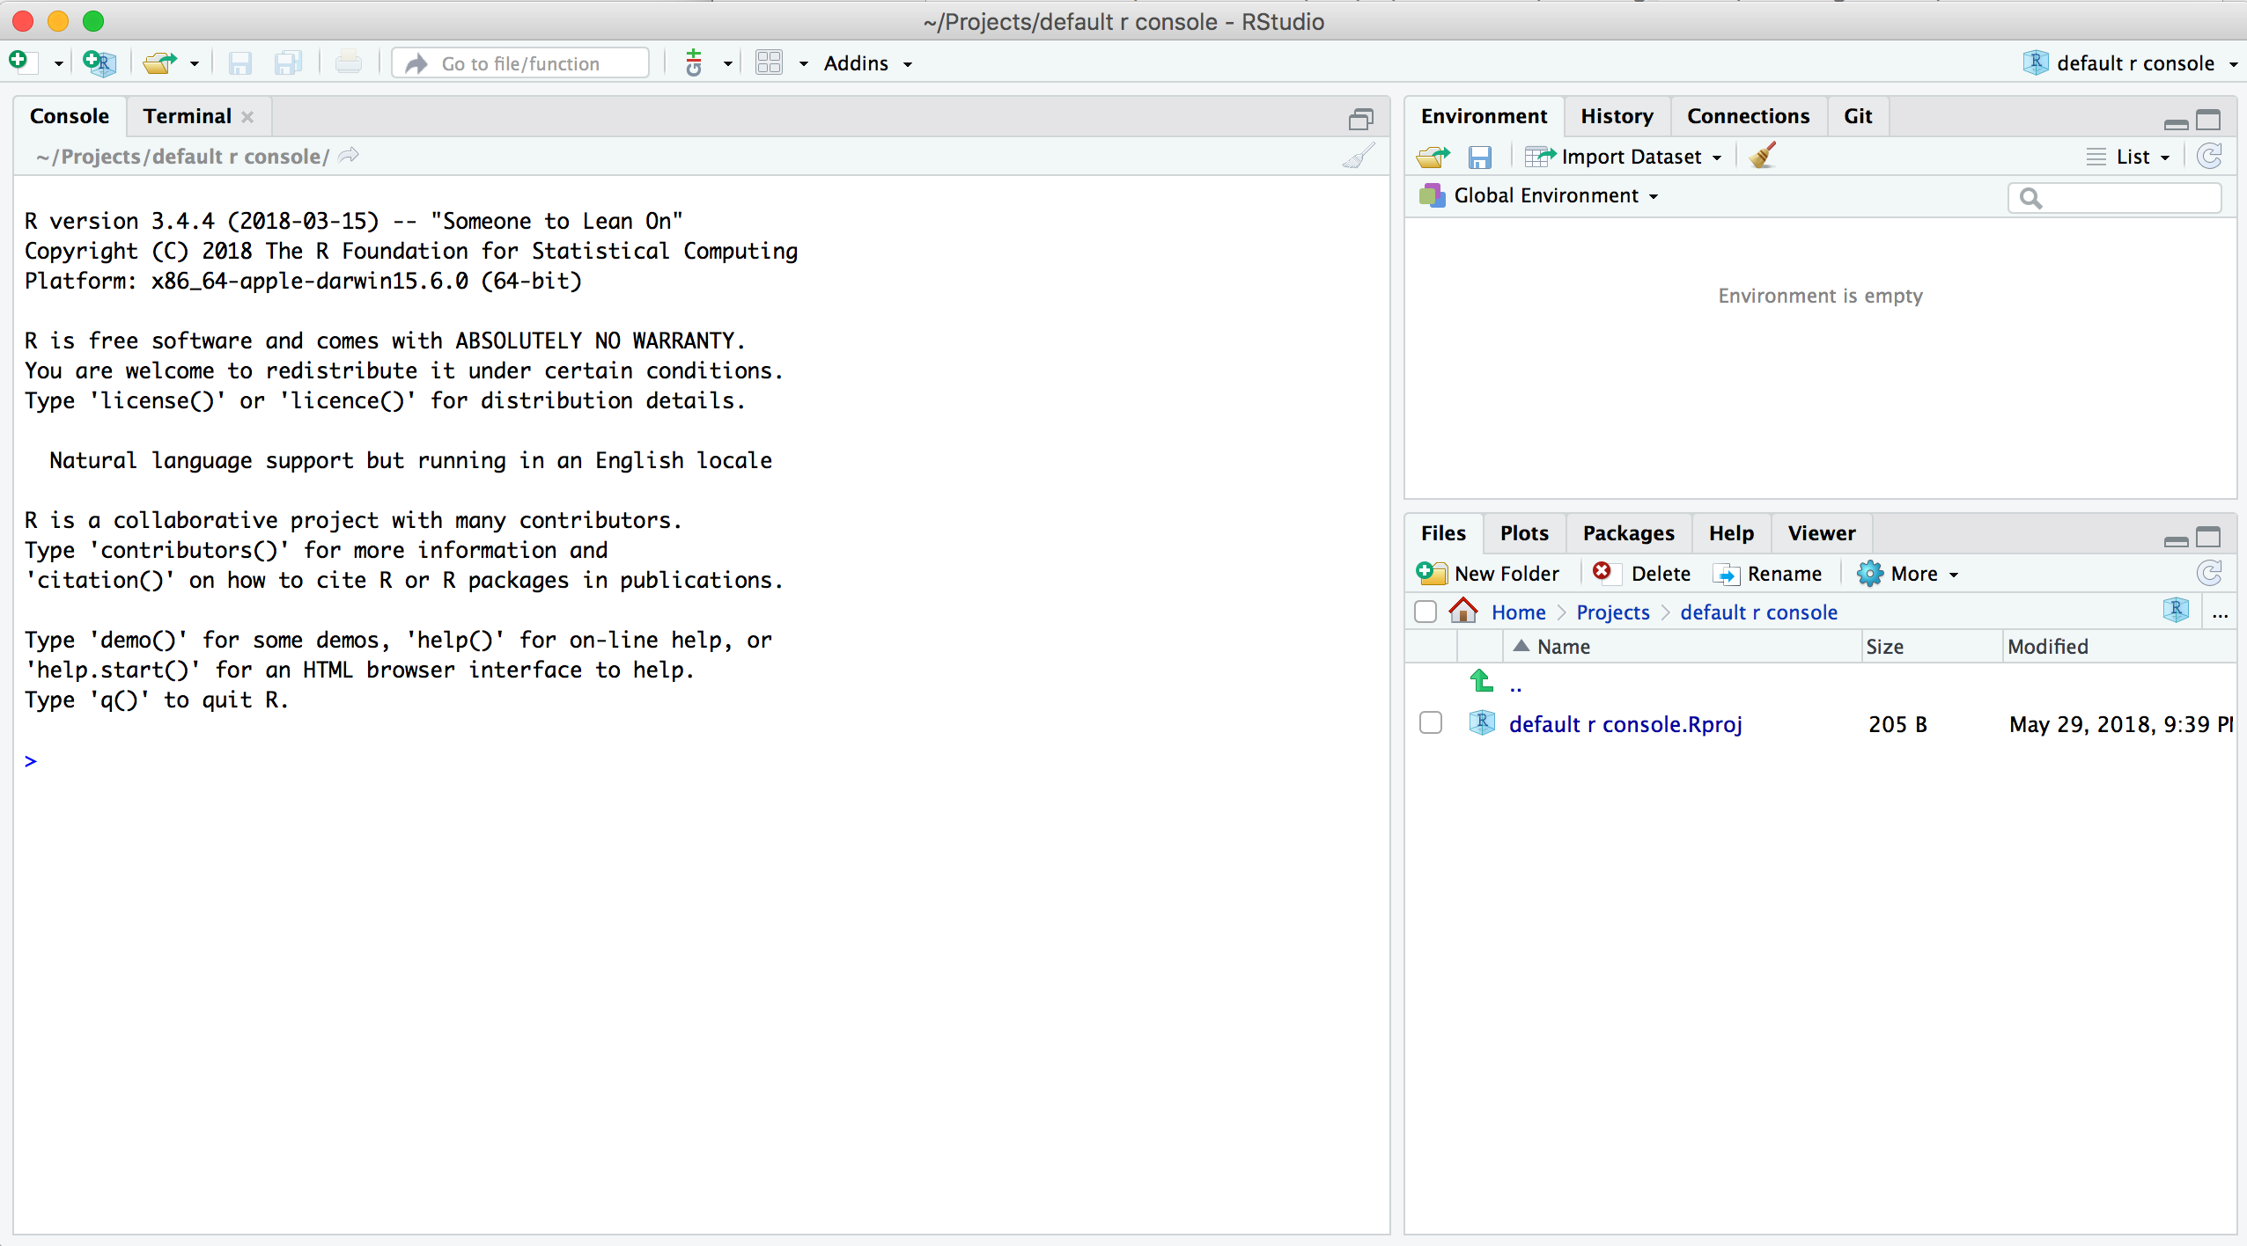Click the Workspace Panes grid icon
This screenshot has width=2247, height=1246.
tap(769, 63)
